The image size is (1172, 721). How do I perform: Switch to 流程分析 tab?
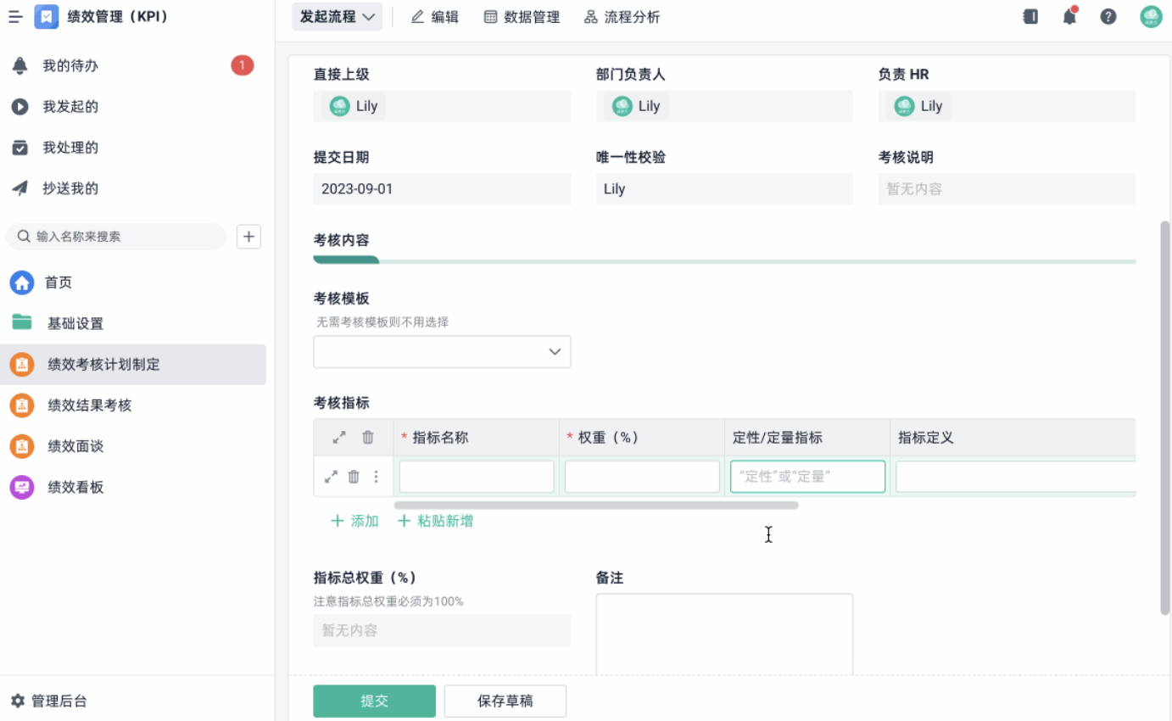tap(622, 17)
